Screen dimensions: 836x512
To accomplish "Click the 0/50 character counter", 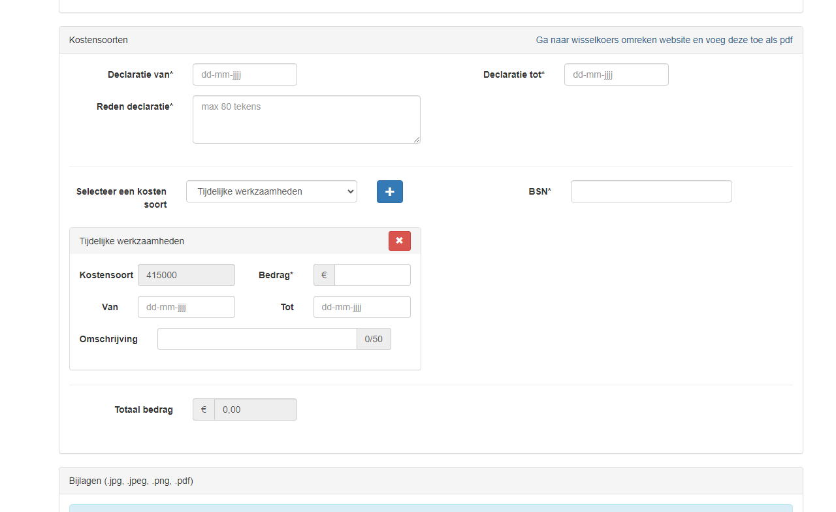I will (374, 339).
